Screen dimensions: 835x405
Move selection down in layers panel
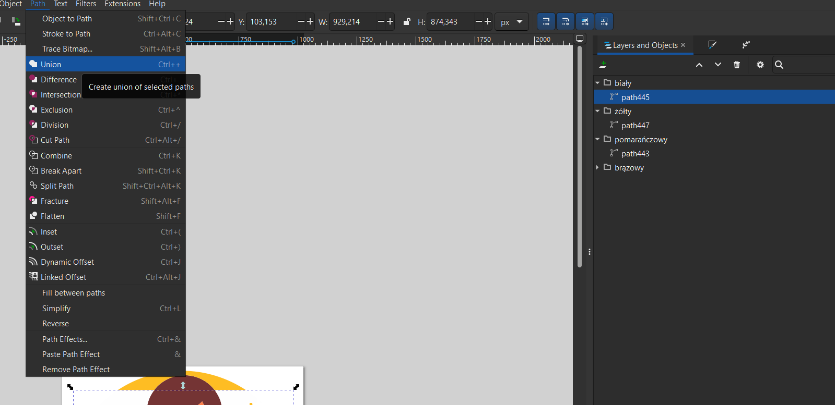718,65
